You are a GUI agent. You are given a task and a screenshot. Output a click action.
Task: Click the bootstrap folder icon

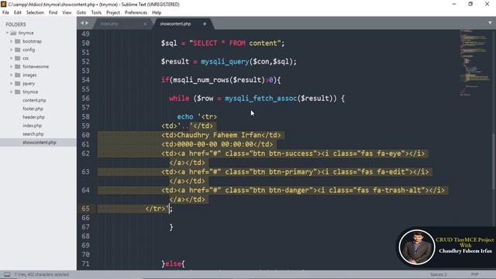(18, 41)
